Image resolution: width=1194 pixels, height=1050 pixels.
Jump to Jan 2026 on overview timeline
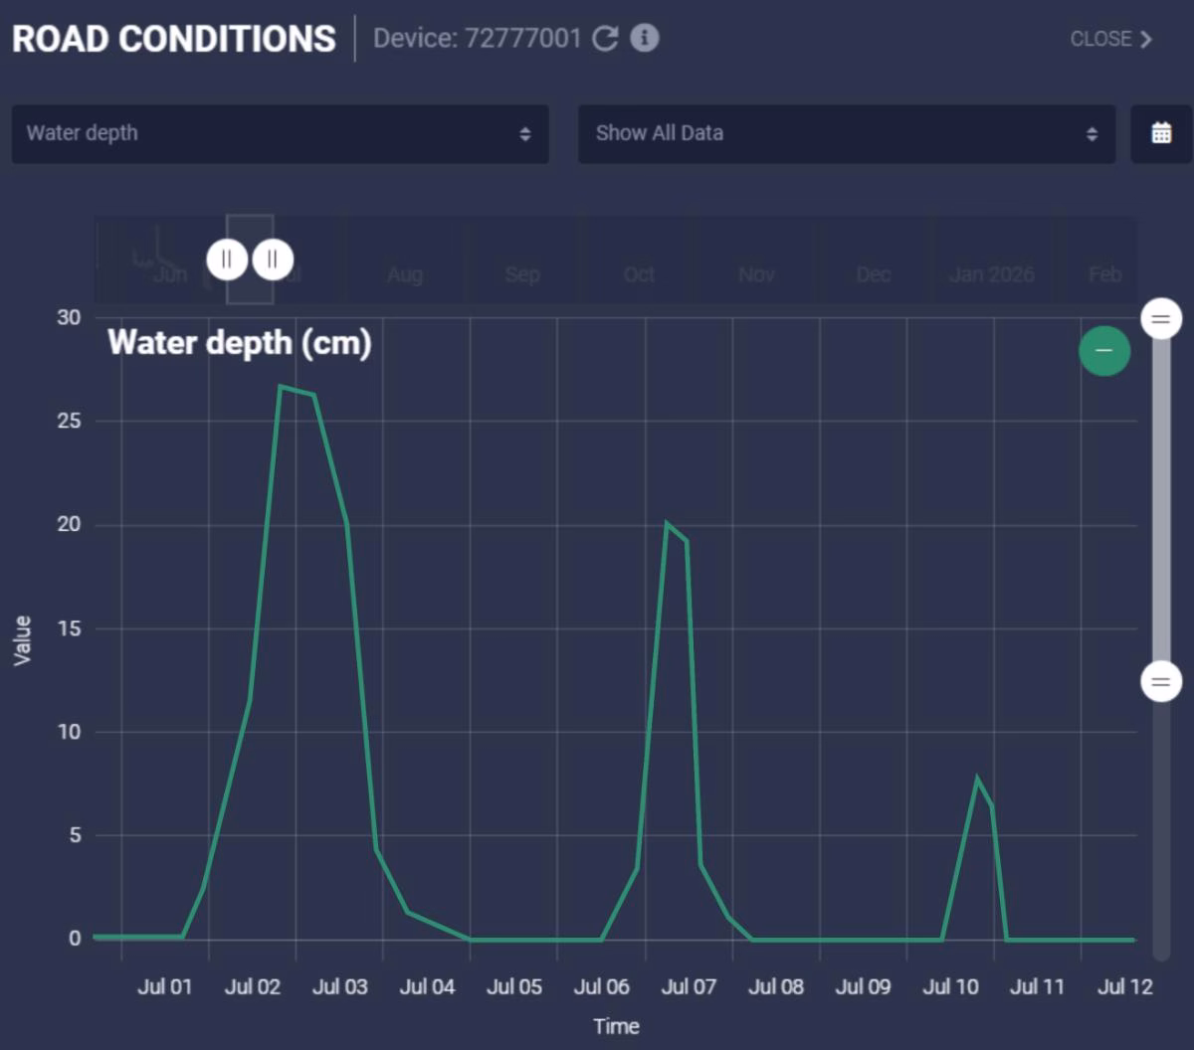pyautogui.click(x=991, y=274)
